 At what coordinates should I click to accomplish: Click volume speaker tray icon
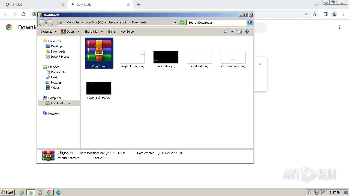pos(310,192)
